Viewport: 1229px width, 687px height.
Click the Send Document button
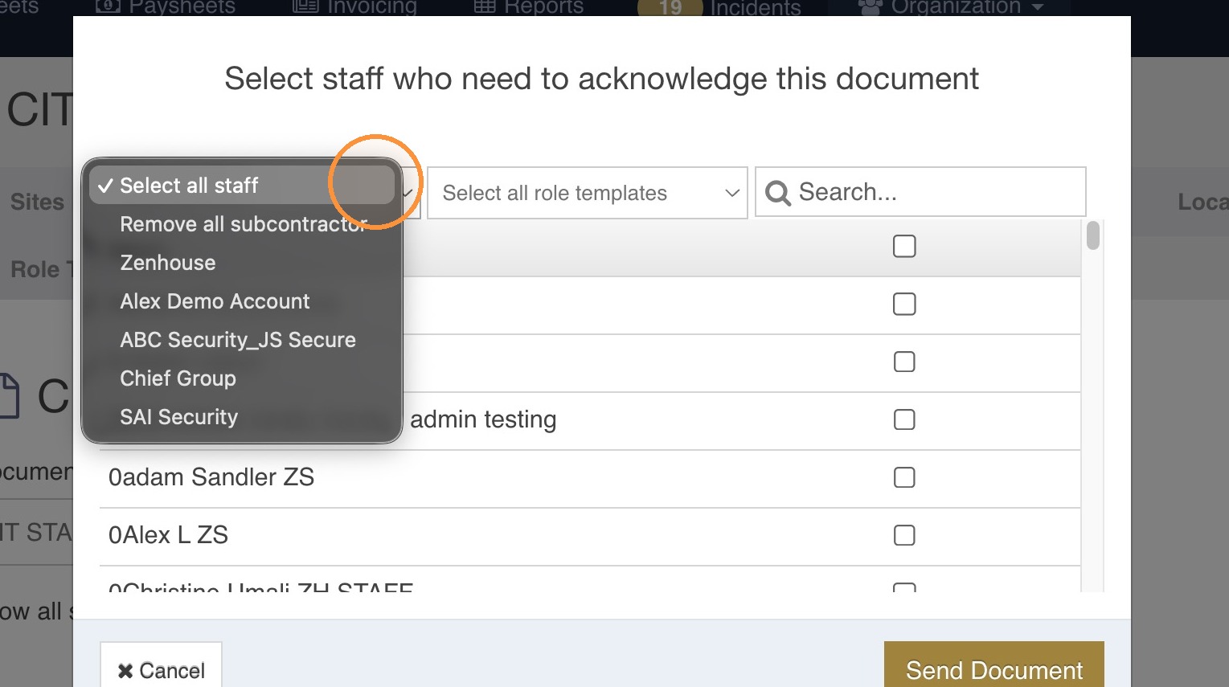(x=994, y=665)
